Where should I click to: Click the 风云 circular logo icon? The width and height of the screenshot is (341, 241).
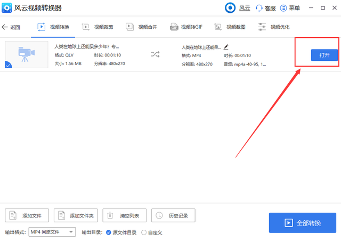tap(230, 8)
